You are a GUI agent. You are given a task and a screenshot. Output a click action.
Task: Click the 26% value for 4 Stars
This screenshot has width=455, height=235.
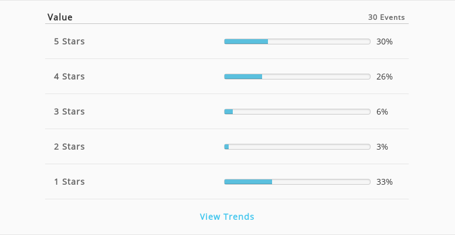click(x=385, y=77)
